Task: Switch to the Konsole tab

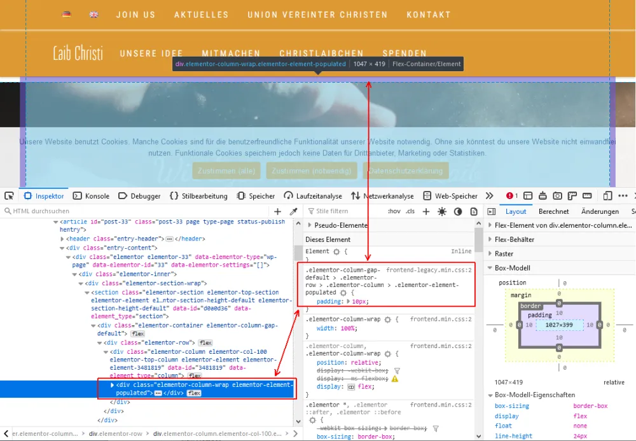Action: coord(91,196)
